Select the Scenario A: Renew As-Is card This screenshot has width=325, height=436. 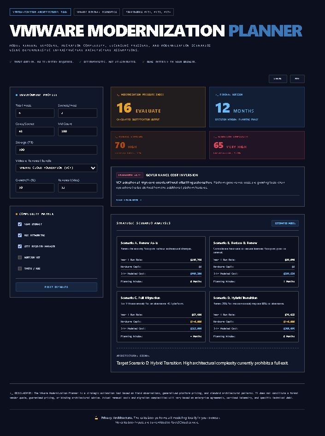(161, 262)
